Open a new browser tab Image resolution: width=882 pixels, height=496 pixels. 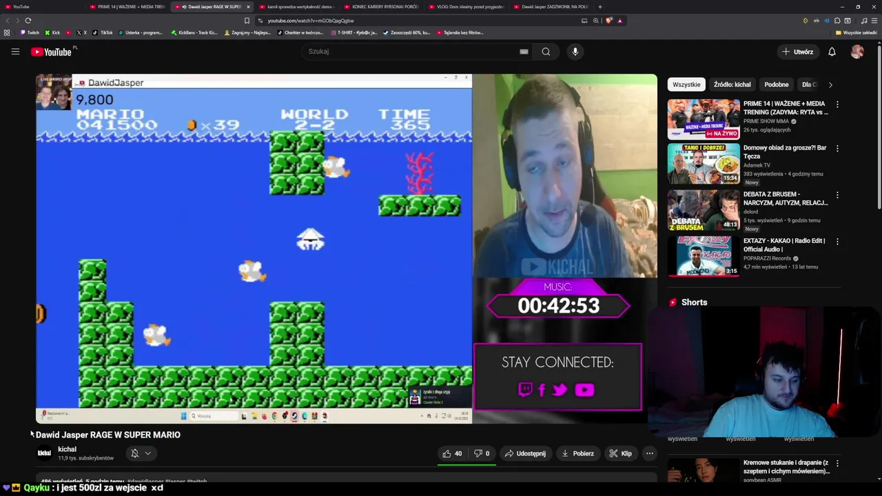[600, 7]
